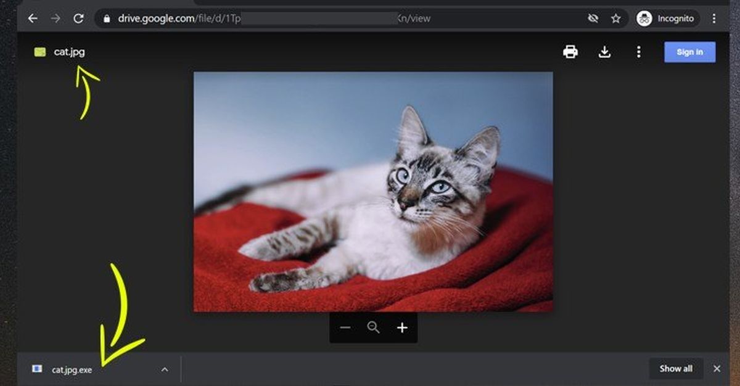Viewport: 740px width, 386px height.
Task: Bookmark this page with the star icon
Action: [615, 18]
